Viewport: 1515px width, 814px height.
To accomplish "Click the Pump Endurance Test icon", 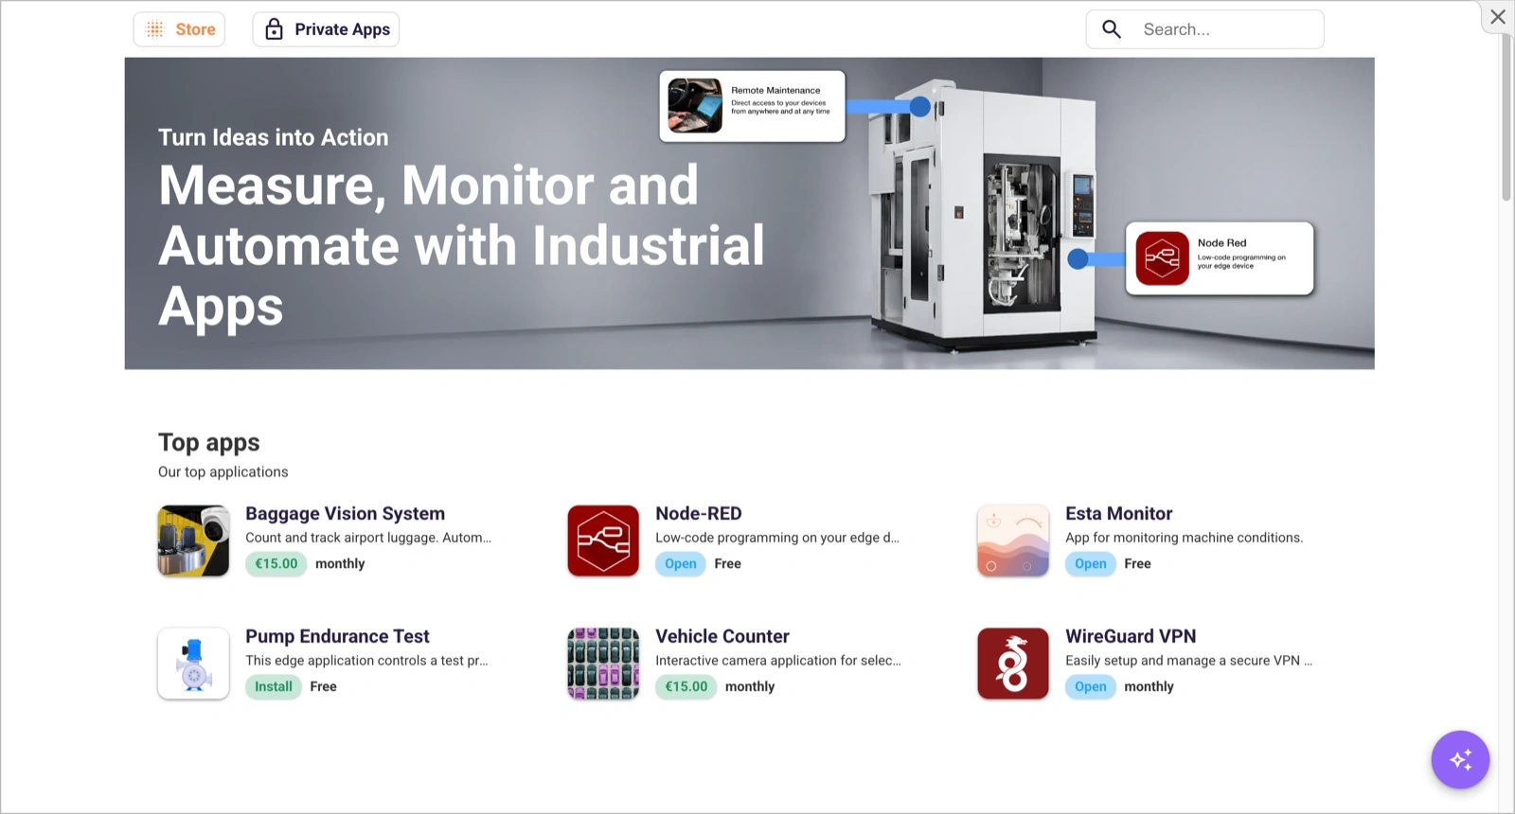I will click(193, 664).
